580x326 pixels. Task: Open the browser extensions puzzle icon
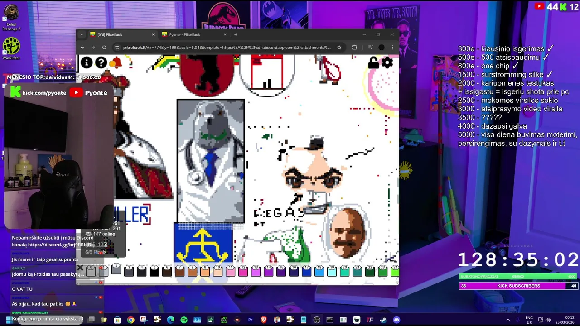pos(354,47)
